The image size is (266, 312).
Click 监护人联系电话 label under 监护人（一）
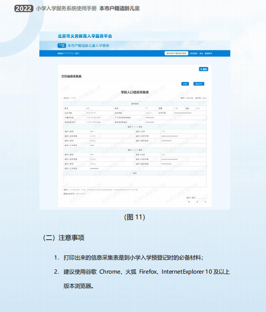(147, 141)
